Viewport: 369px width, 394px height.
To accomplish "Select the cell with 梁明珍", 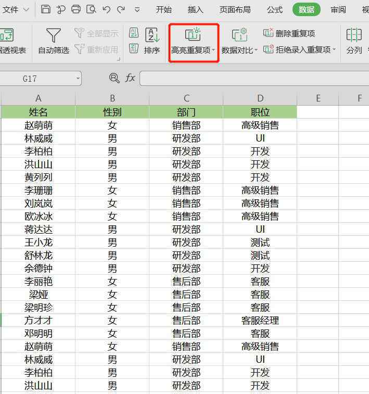I will [x=38, y=308].
